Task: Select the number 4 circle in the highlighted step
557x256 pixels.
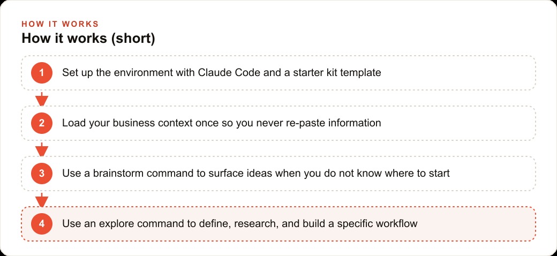Action: click(x=42, y=224)
